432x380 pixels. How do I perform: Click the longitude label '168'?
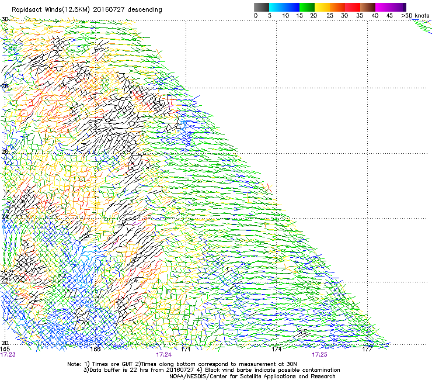pos(96,349)
